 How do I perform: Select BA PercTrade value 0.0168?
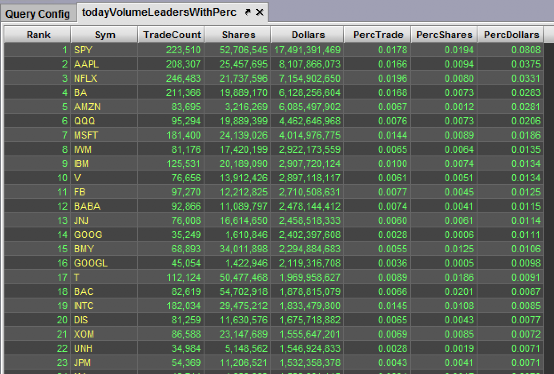378,92
